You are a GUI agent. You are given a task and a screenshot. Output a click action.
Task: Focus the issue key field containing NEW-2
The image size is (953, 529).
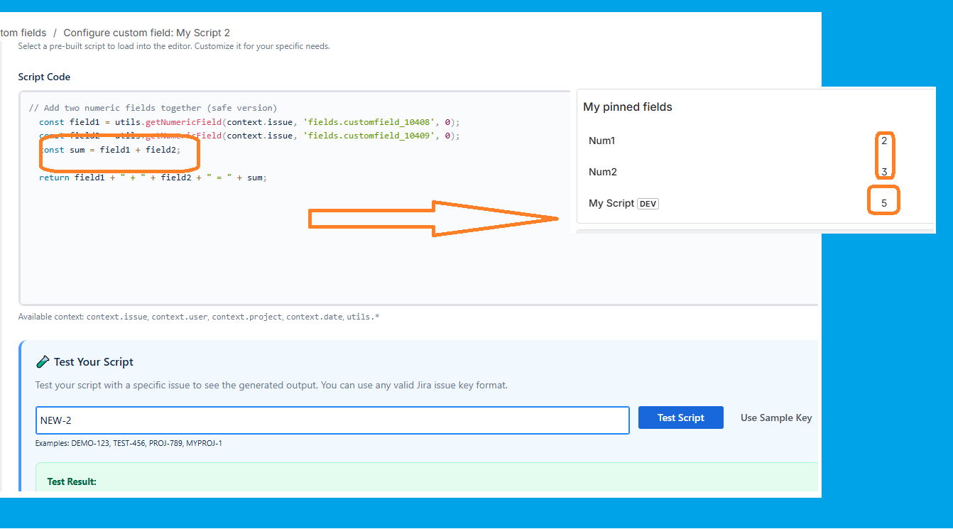332,420
